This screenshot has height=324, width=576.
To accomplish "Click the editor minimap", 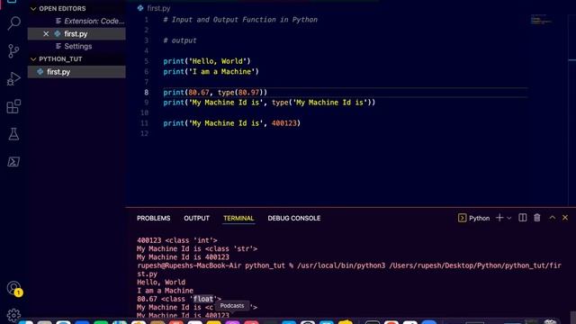I will coord(541,21).
